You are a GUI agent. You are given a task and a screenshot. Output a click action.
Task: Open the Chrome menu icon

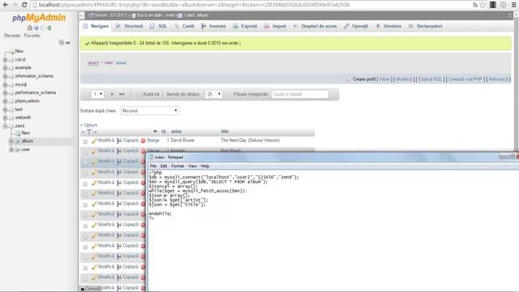[x=513, y=5]
